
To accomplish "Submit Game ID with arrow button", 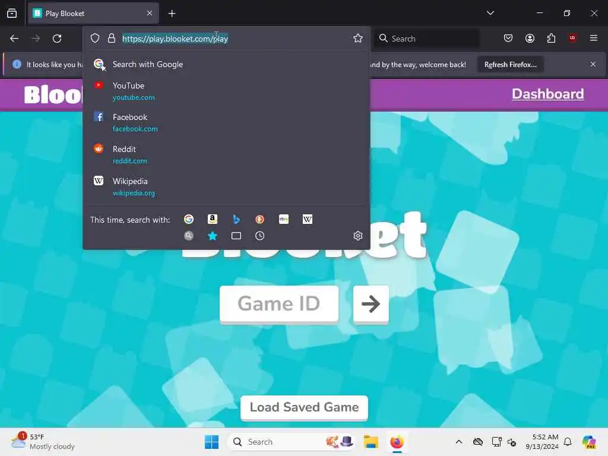I will click(371, 303).
